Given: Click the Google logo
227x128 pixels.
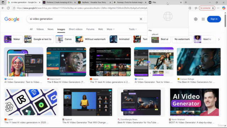Looking at the screenshot, I should tap(12, 19).
